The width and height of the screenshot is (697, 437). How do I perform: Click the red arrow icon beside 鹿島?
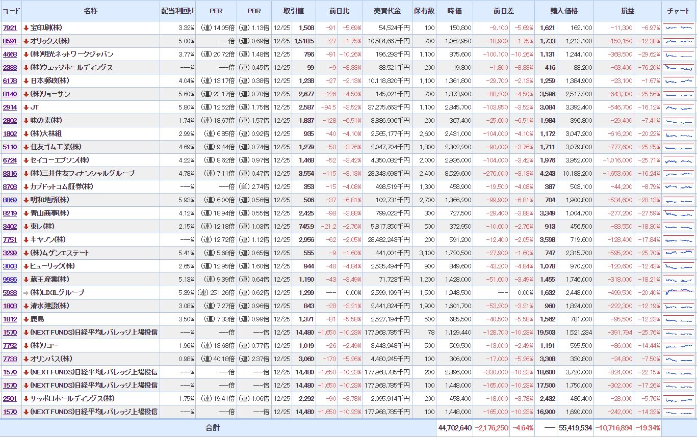point(26,319)
